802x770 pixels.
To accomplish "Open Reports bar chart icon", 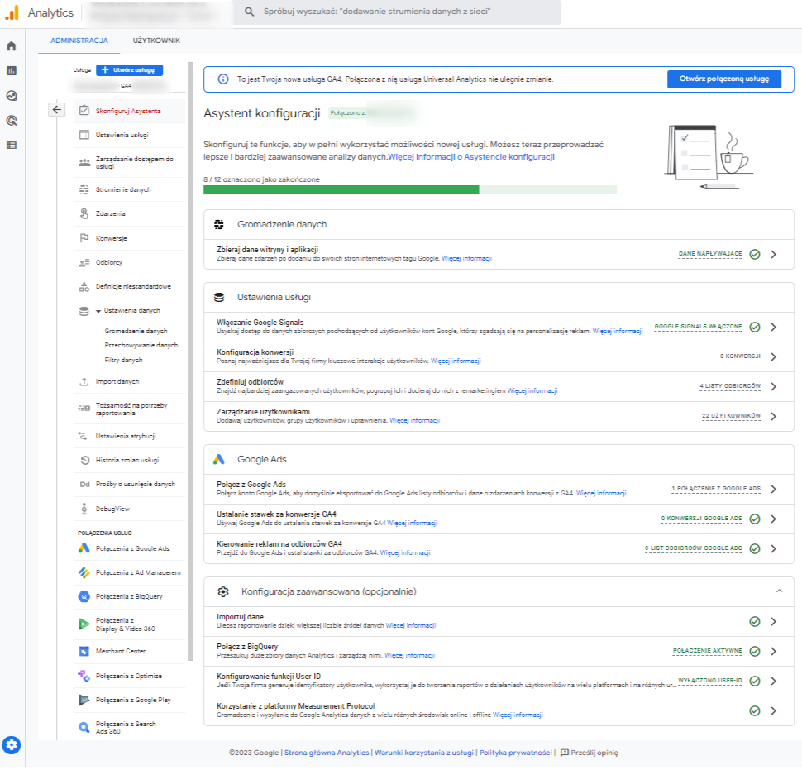I will 12,70.
